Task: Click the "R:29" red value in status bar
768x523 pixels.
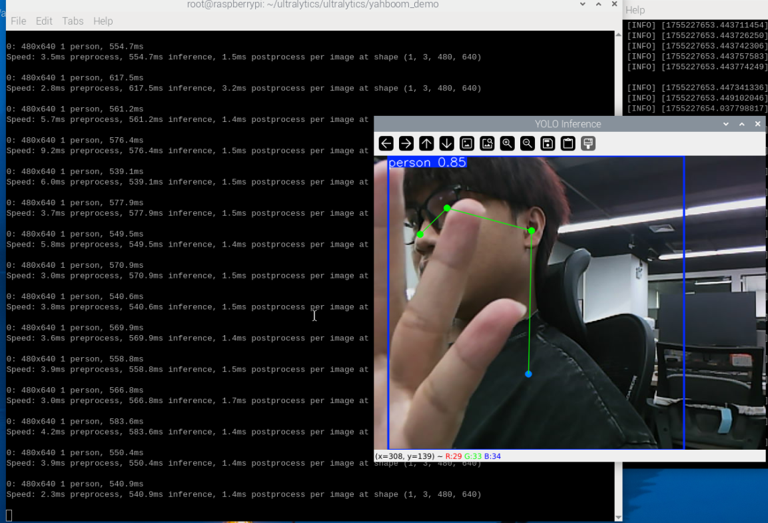Action: pos(454,456)
